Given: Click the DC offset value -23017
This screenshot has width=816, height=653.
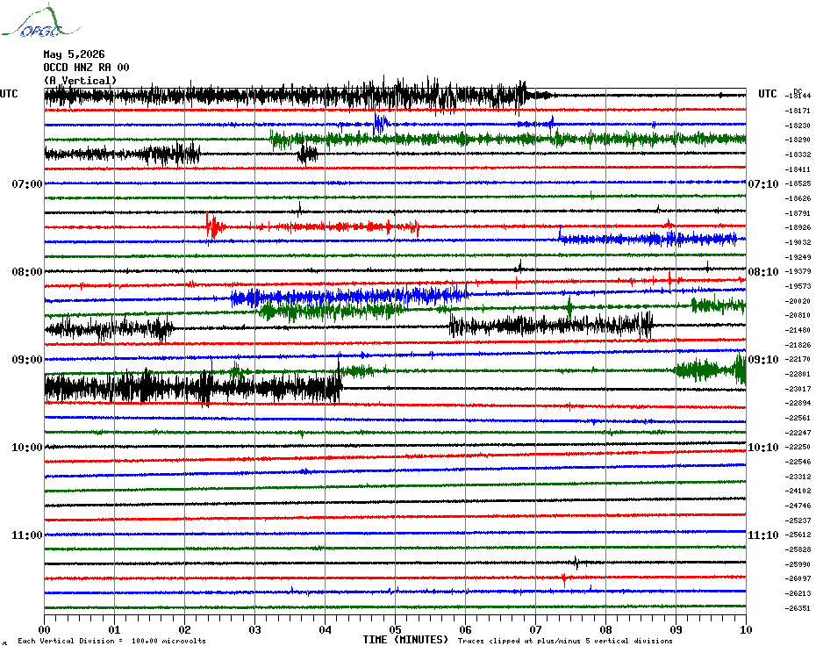Looking at the screenshot, I should (x=798, y=389).
